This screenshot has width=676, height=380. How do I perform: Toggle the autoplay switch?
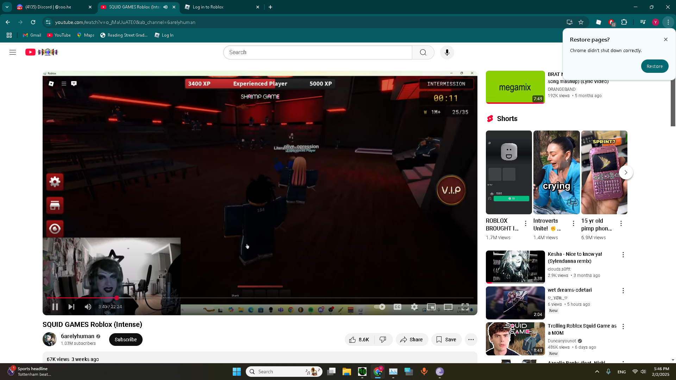380,307
